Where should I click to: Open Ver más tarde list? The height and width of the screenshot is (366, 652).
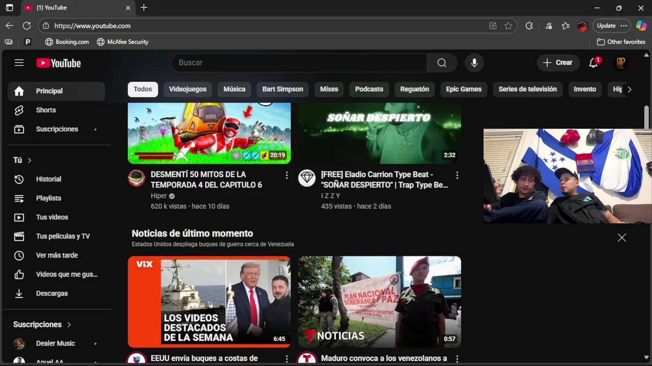click(56, 255)
